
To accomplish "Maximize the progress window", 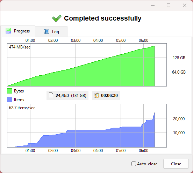I will pyautogui.click(x=169, y=5).
